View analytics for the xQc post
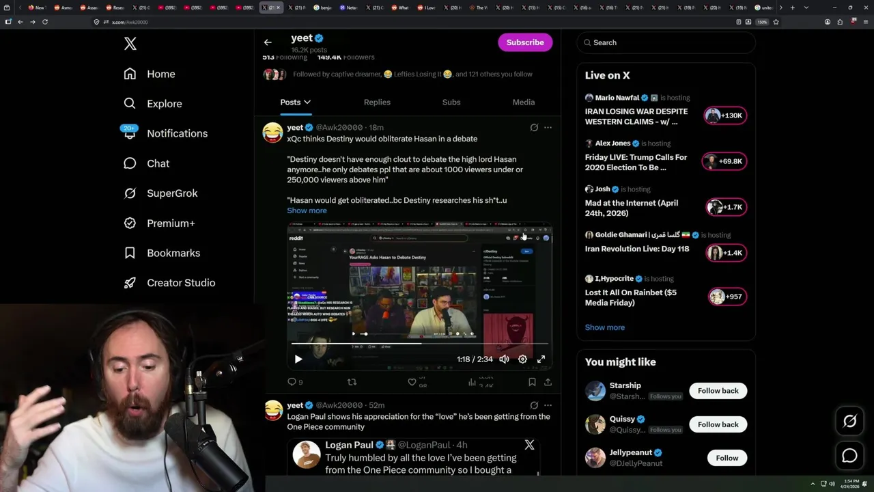 click(x=481, y=382)
